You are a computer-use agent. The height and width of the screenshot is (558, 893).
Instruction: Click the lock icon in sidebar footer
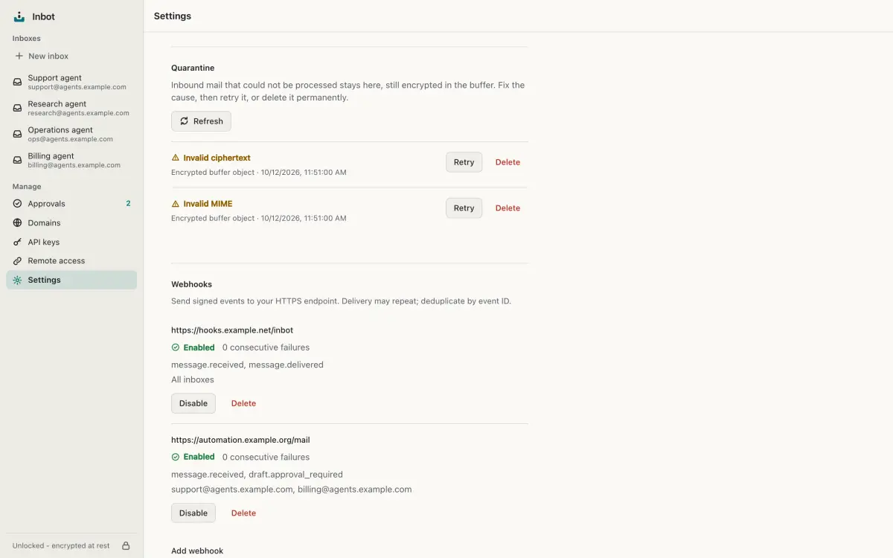[126, 545]
